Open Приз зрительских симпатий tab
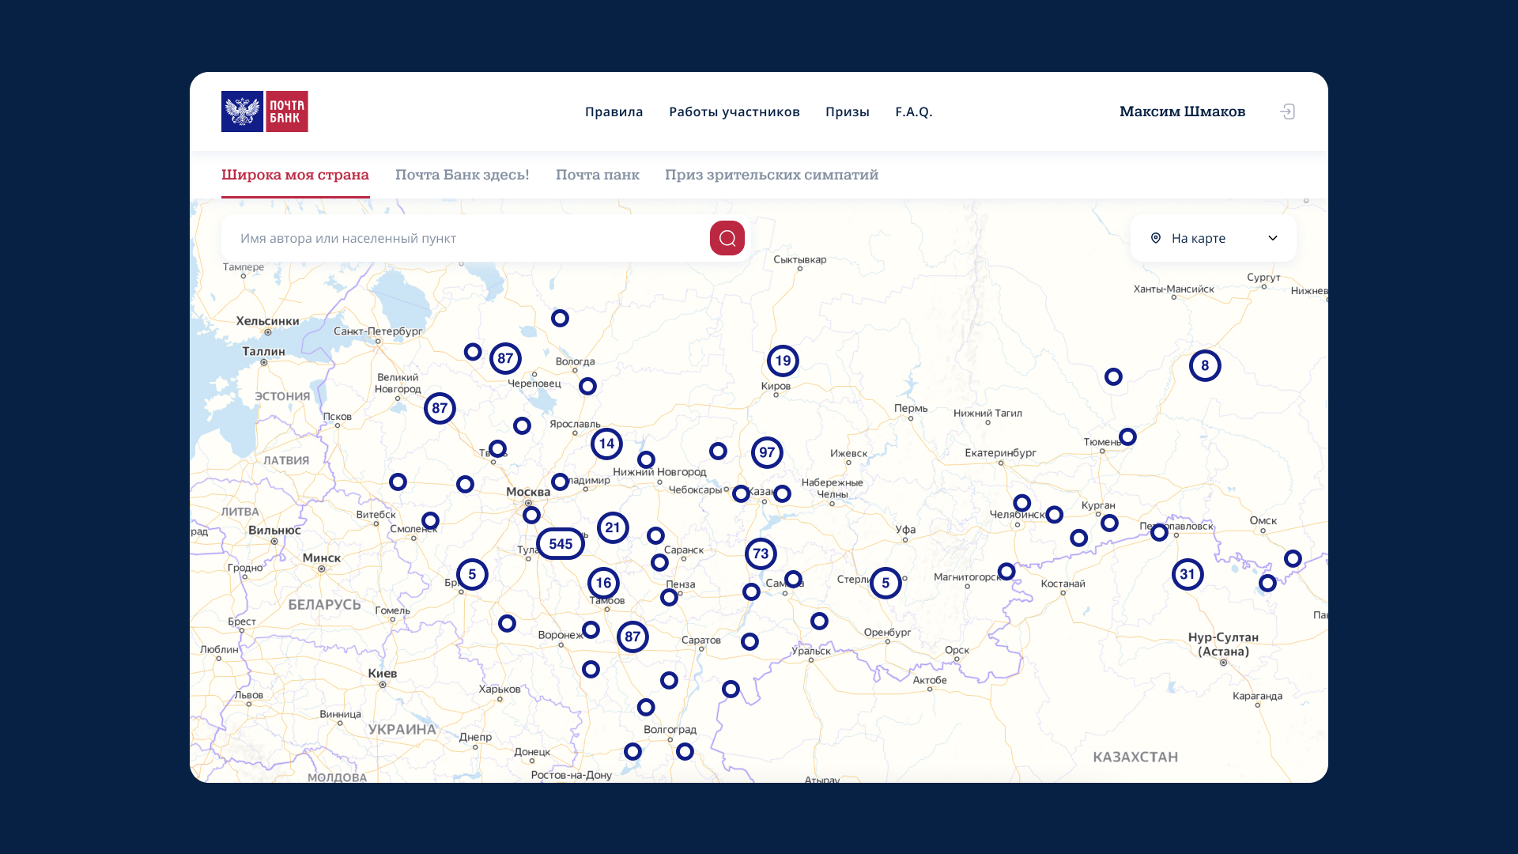The width and height of the screenshot is (1518, 854). pos(772,175)
